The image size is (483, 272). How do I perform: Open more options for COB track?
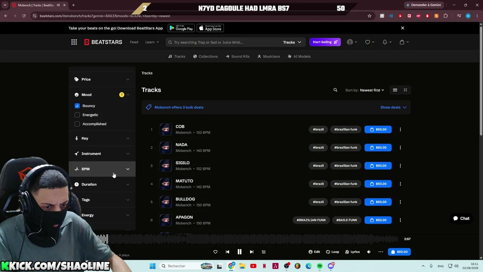pyautogui.click(x=400, y=129)
